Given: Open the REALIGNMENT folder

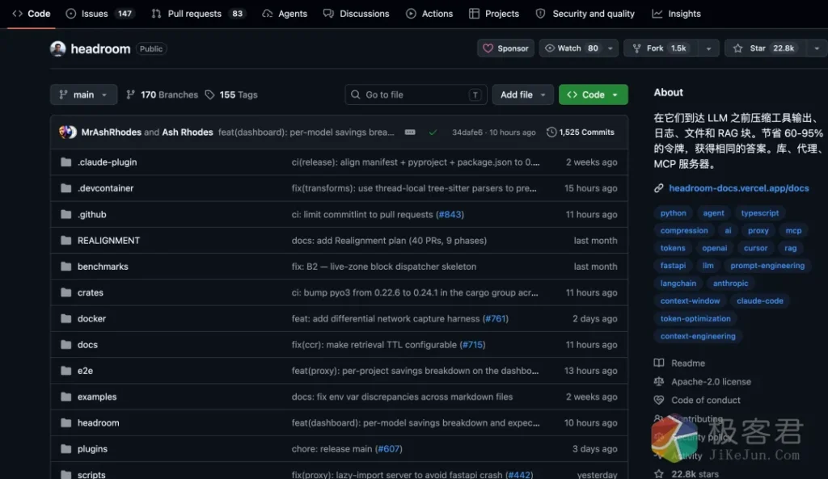Looking at the screenshot, I should coord(108,240).
